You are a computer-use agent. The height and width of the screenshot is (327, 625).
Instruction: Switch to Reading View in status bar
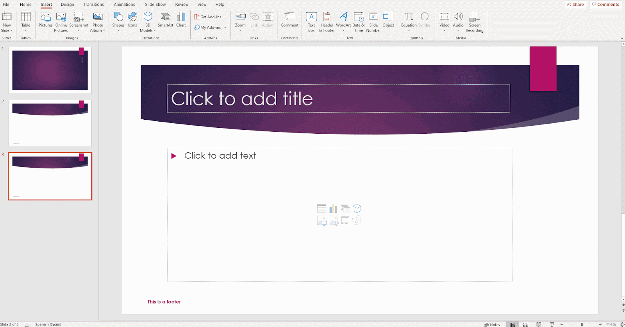click(x=539, y=324)
